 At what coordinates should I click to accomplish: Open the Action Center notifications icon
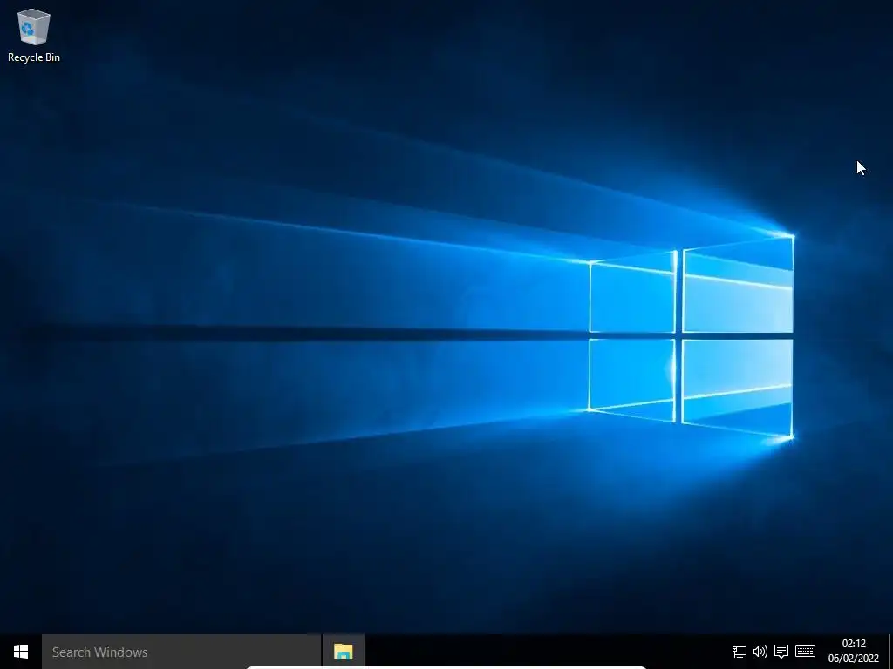point(781,652)
